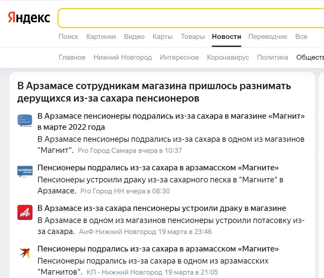
Task: Click the КП bird source icon
Action: (x=25, y=253)
